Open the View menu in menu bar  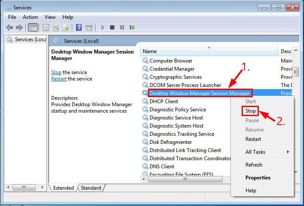pyautogui.click(x=50, y=17)
